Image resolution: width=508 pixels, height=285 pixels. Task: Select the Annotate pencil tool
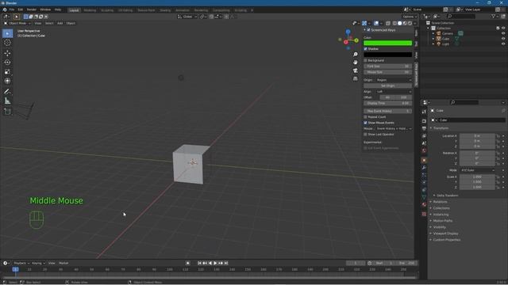(x=7, y=92)
